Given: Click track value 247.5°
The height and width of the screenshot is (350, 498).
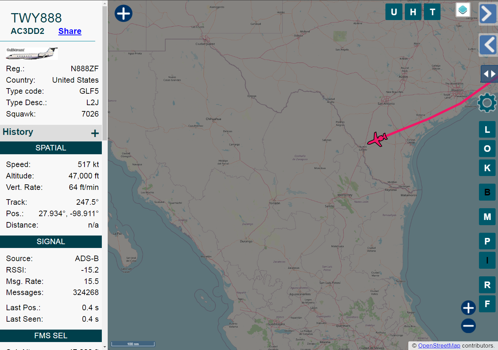Looking at the screenshot, I should [87, 202].
